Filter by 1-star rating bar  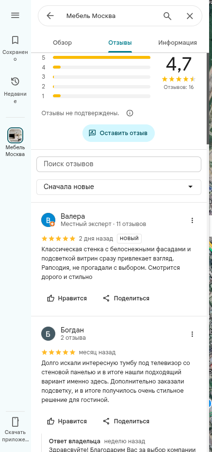pyautogui.click(x=101, y=96)
